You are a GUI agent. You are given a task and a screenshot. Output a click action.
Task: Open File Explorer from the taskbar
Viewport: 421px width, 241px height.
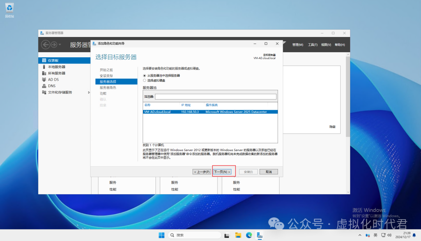pyautogui.click(x=238, y=235)
